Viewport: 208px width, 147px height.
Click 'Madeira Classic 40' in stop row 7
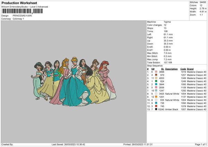tap(197, 90)
